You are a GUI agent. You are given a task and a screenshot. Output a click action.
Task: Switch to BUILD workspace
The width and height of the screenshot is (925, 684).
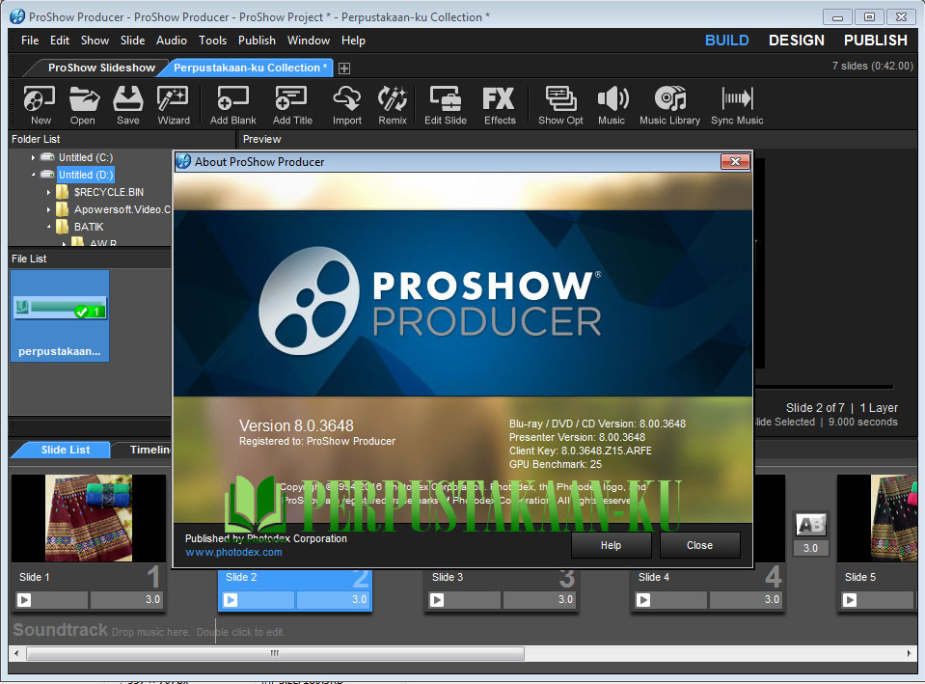click(727, 41)
